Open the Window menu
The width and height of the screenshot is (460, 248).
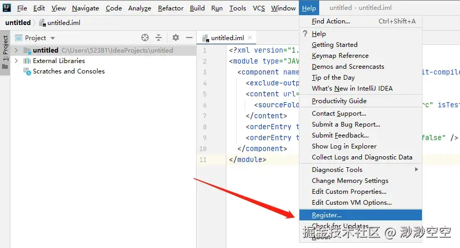pos(283,8)
